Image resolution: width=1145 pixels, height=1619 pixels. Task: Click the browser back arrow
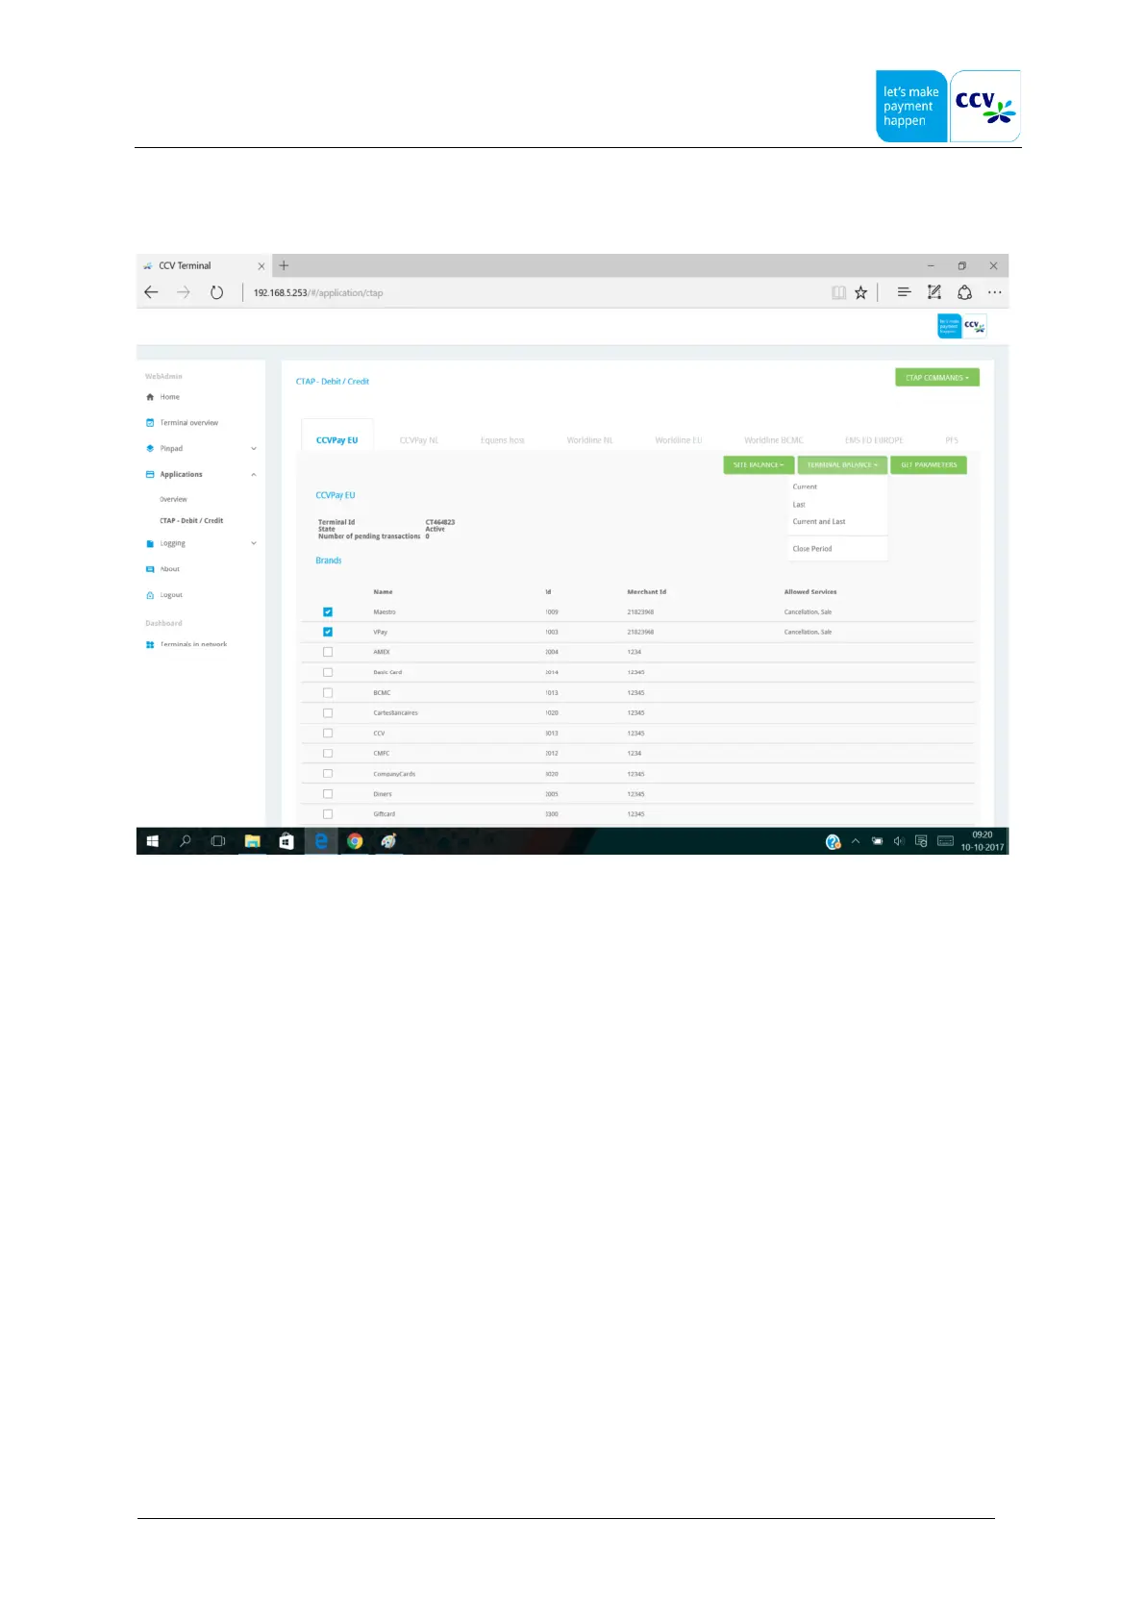click(151, 292)
